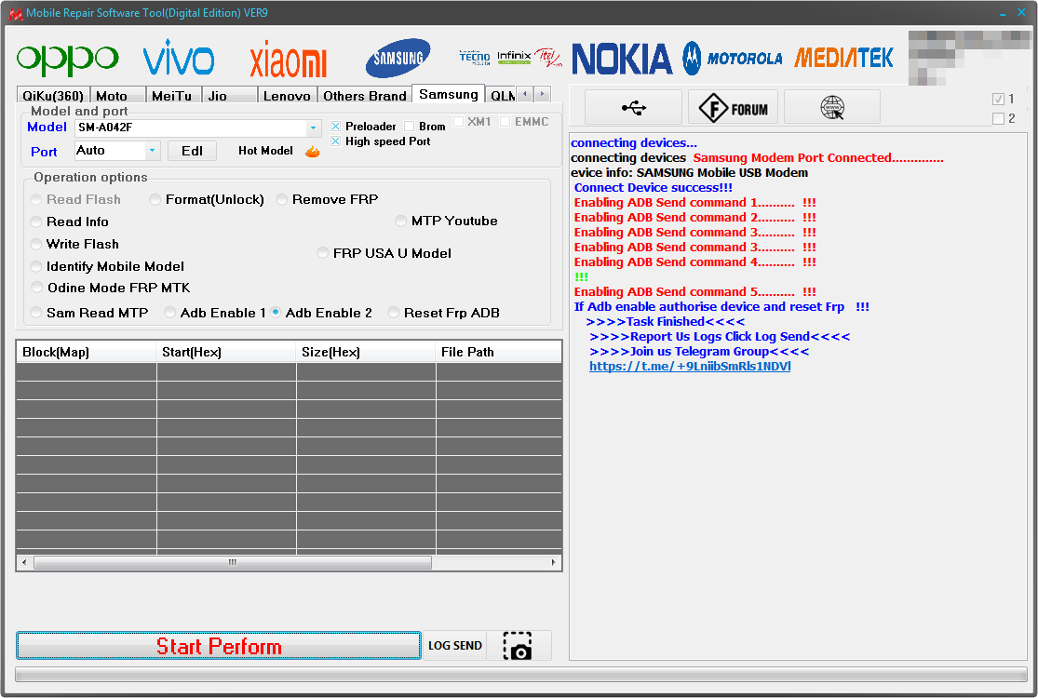Image resolution: width=1038 pixels, height=698 pixels.
Task: Toggle the Preloader checkbox
Action: [x=336, y=127]
